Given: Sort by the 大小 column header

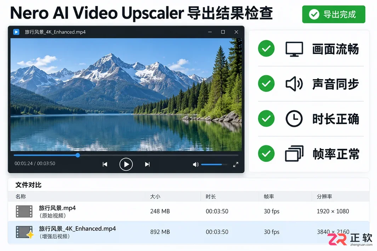Looking at the screenshot, I should coord(155,197).
